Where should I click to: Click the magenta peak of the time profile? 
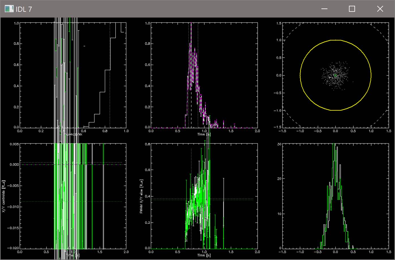tap(191, 24)
